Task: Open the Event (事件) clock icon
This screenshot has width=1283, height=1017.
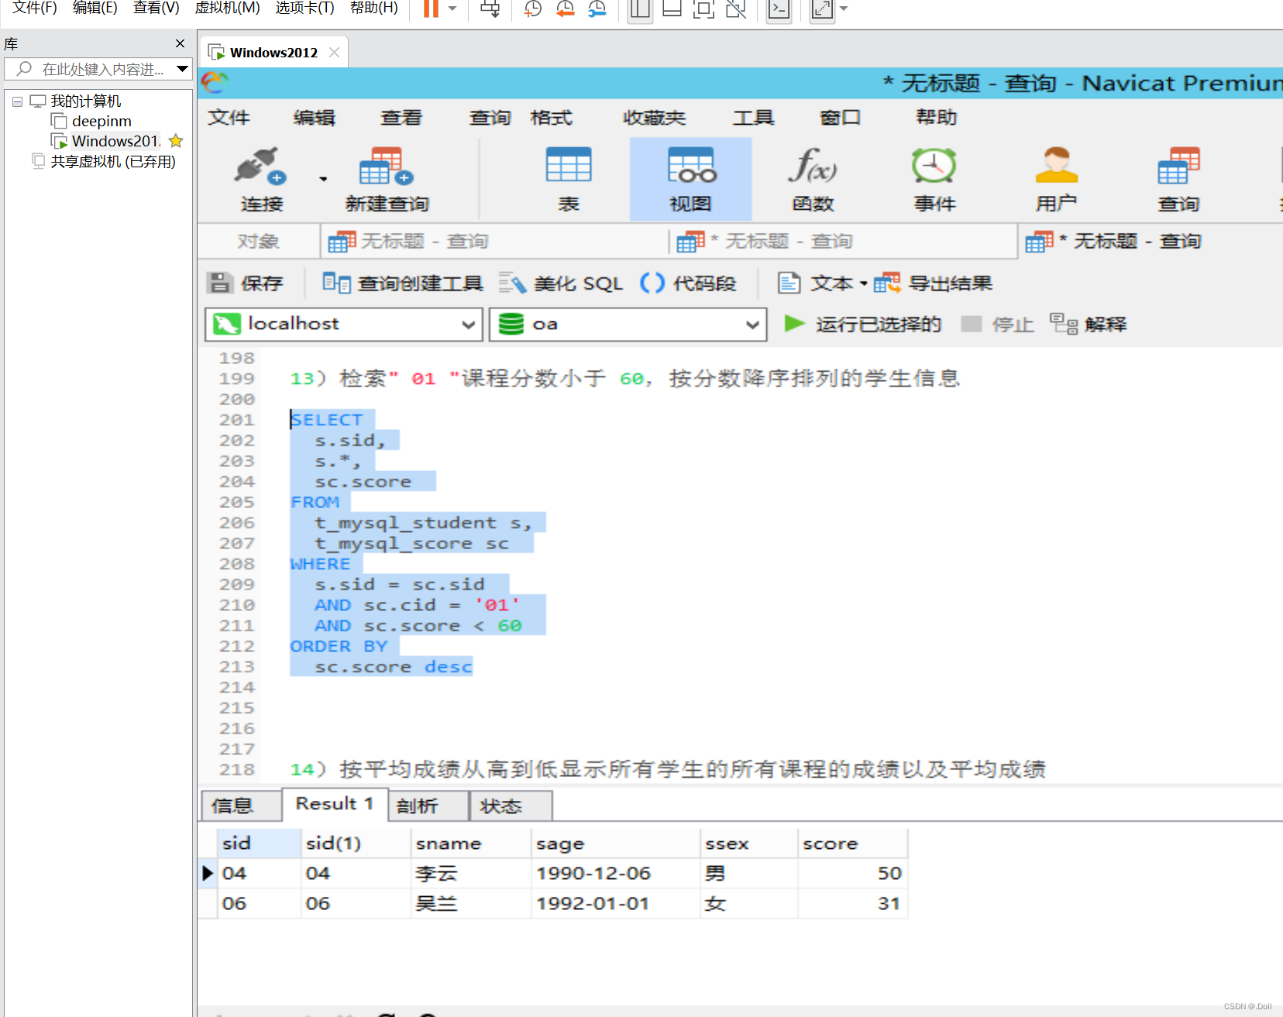Action: 934,165
